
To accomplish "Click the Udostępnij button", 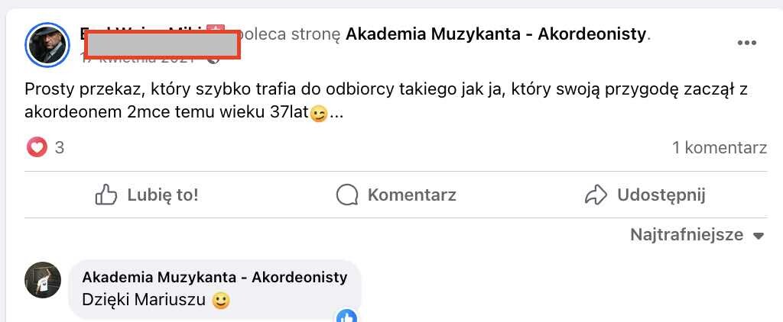I will (x=645, y=195).
